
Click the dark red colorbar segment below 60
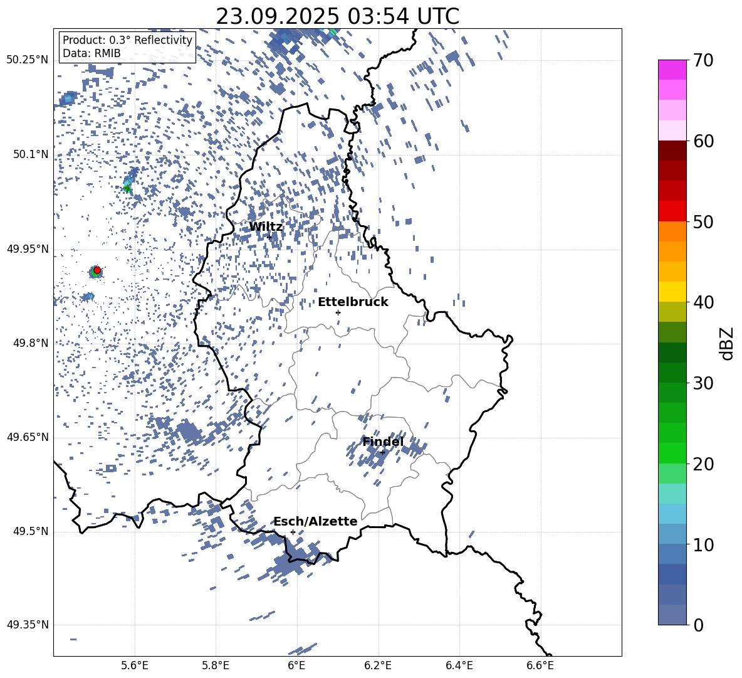coord(672,151)
